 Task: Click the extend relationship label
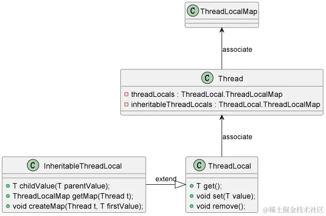click(166, 179)
